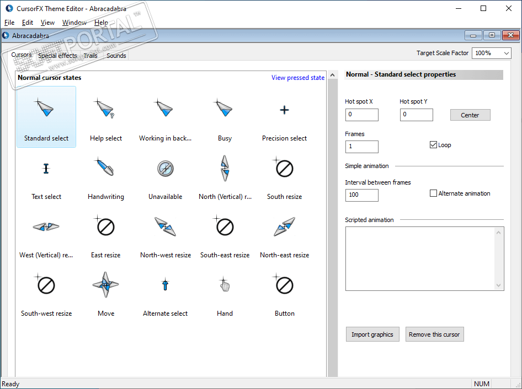This screenshot has width=522, height=389.
Task: Click the Frames input field
Action: click(x=361, y=147)
